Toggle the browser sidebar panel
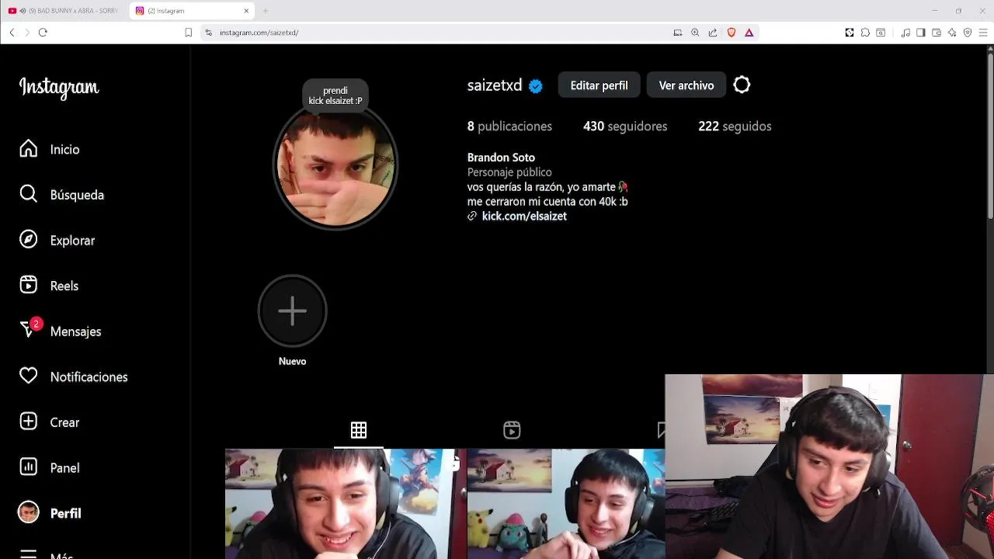 click(x=921, y=33)
